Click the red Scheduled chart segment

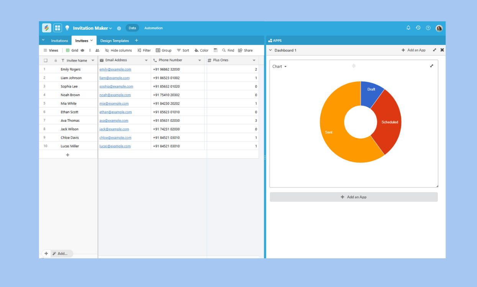point(389,122)
